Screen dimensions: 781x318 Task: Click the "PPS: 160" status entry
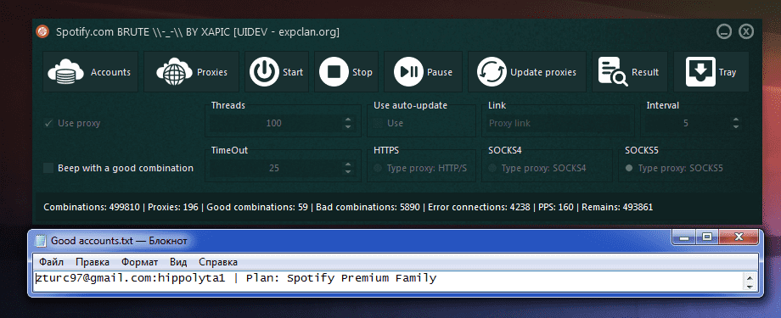click(x=556, y=207)
